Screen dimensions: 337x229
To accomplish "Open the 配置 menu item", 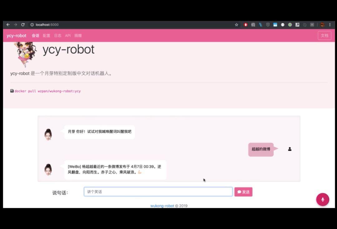I will pyautogui.click(x=46, y=36).
